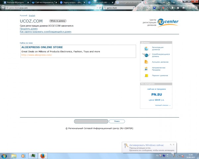Open the 'Направленная Продажа' sidebar link
The image size is (199, 159).
[159, 69]
